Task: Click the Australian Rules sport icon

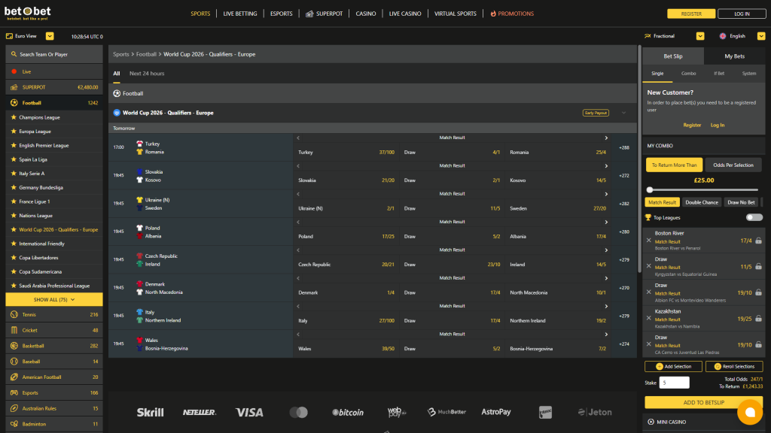Action: (x=14, y=408)
